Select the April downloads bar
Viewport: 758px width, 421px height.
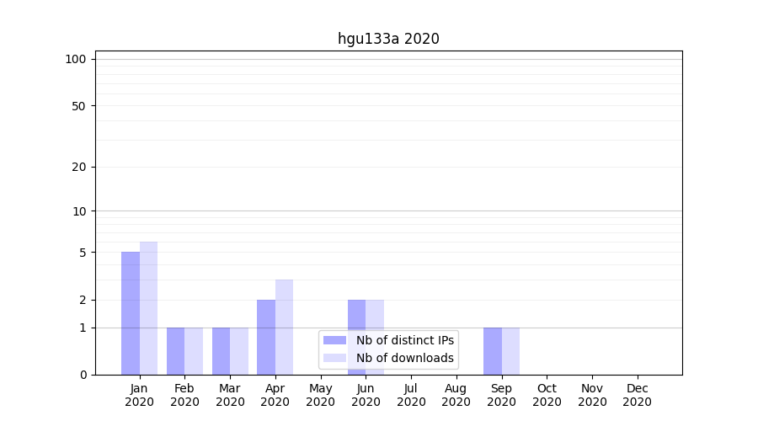(x=284, y=327)
